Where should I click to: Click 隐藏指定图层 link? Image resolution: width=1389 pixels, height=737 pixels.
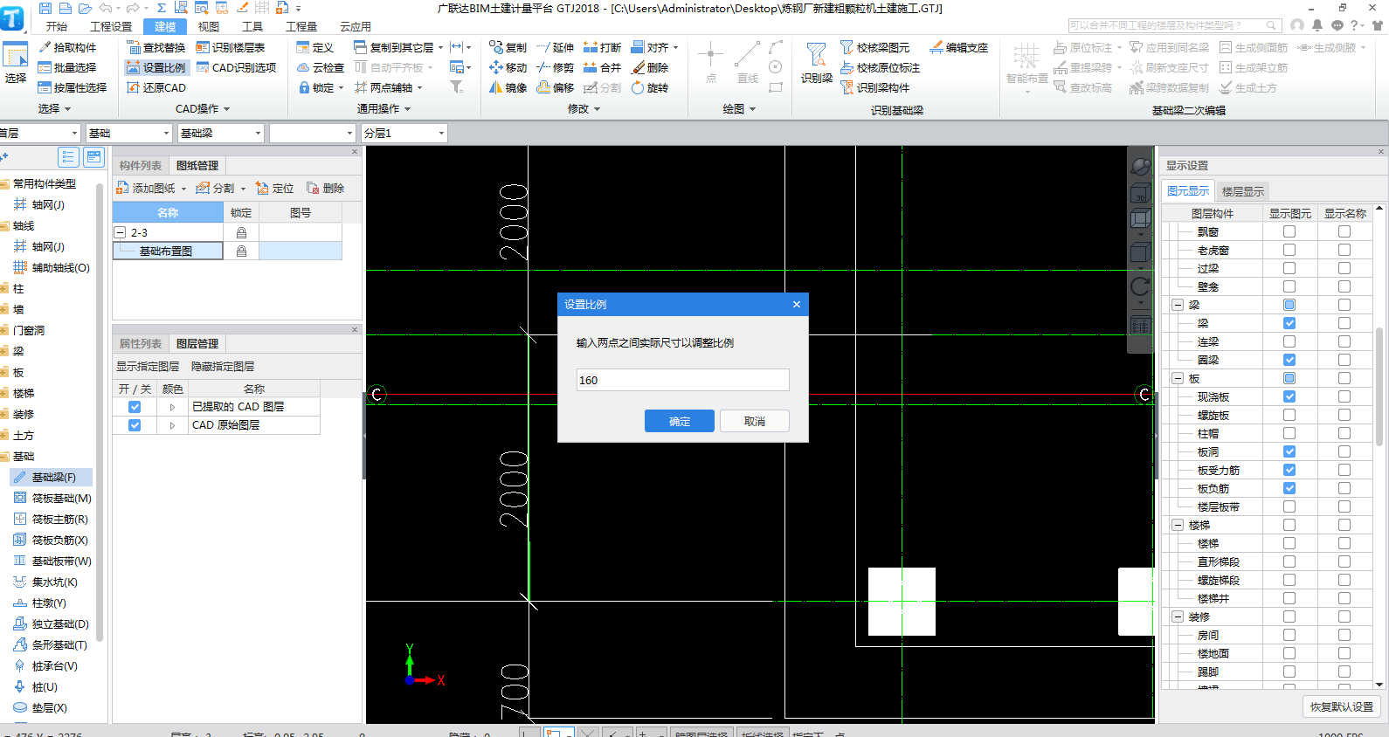coord(223,366)
